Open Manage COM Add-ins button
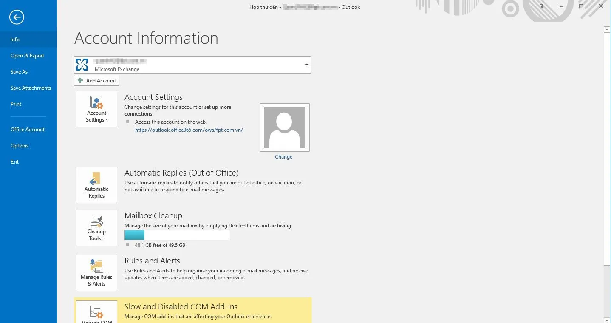 pyautogui.click(x=96, y=312)
